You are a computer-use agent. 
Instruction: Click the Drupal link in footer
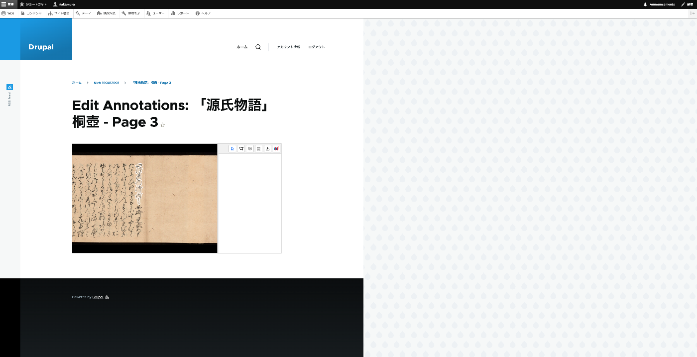[x=98, y=297]
